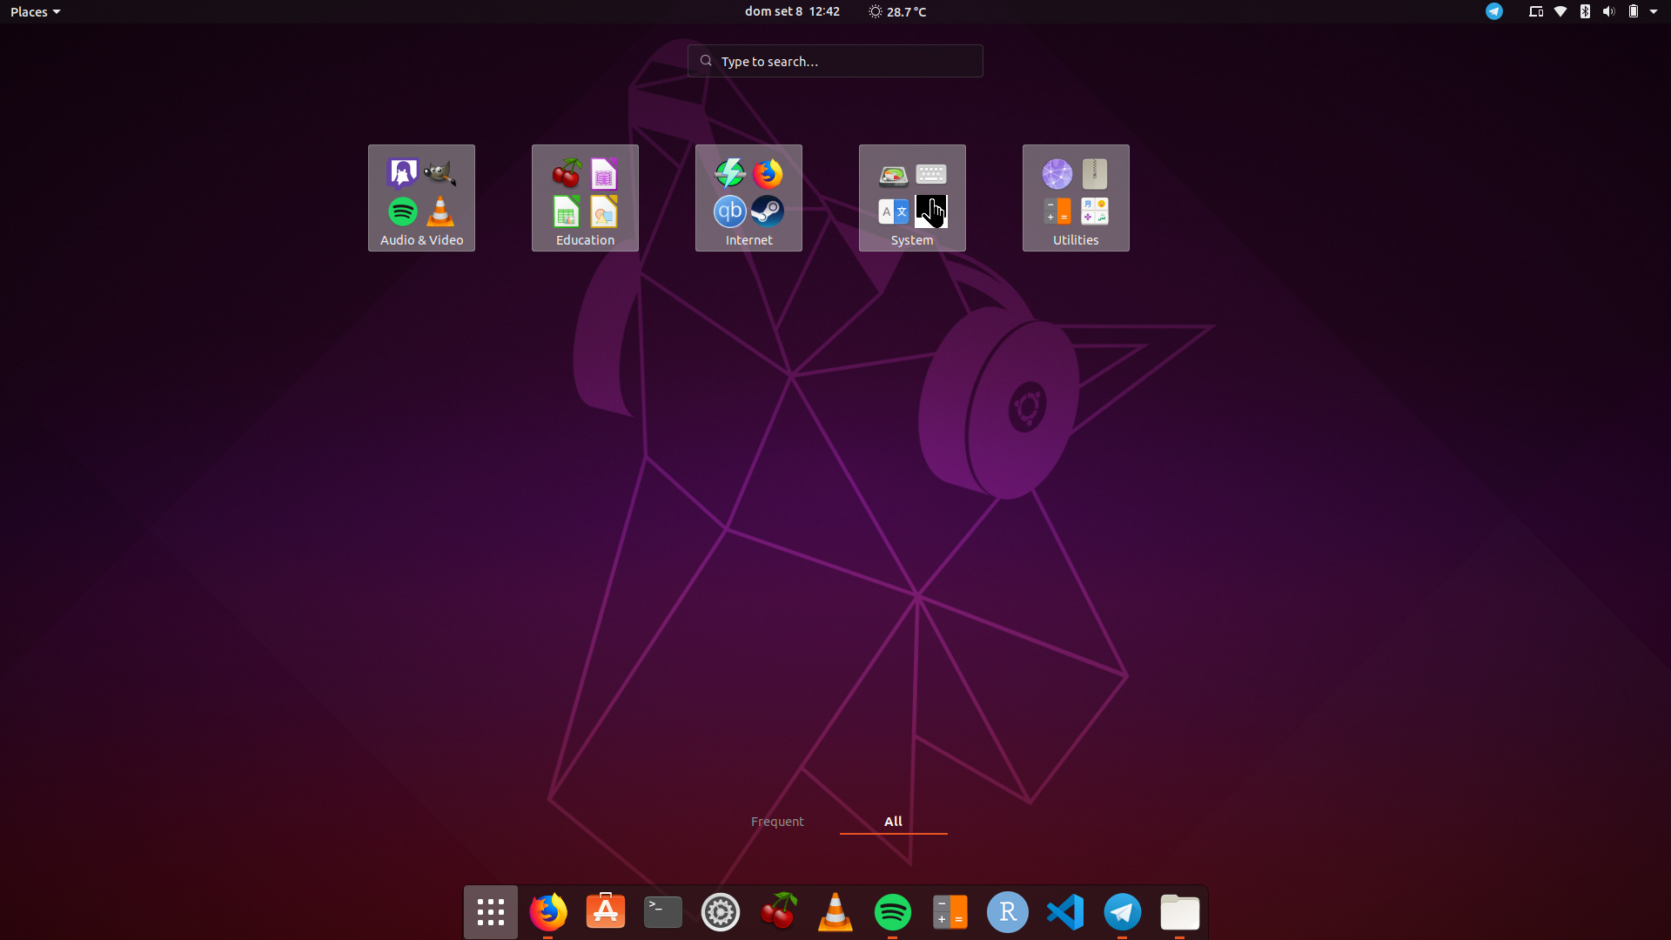This screenshot has width=1671, height=940.
Task: Open Firefox from the dock
Action: (x=547, y=911)
